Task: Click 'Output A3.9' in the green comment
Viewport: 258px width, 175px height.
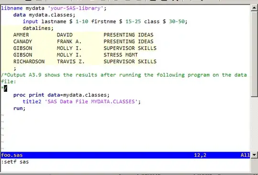Action: coord(24,75)
